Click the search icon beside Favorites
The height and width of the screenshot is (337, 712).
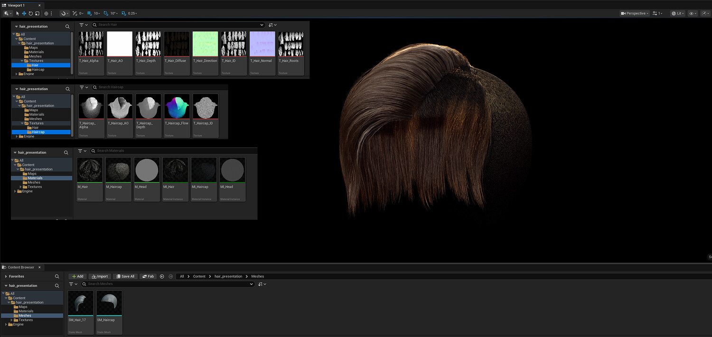tap(57, 276)
